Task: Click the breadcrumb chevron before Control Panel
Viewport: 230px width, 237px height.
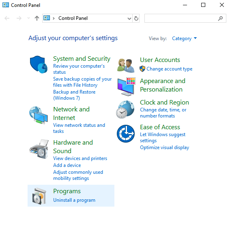Action: (x=54, y=19)
